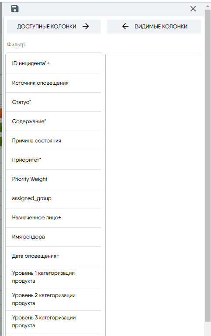Click the Видимые колонки button
211x336 pixels.
point(154,27)
